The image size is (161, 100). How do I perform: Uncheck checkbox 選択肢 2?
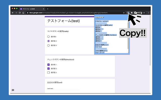point(49,68)
